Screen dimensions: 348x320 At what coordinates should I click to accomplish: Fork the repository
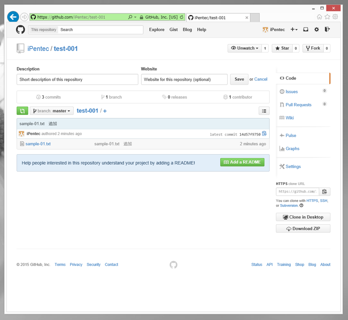(313, 48)
